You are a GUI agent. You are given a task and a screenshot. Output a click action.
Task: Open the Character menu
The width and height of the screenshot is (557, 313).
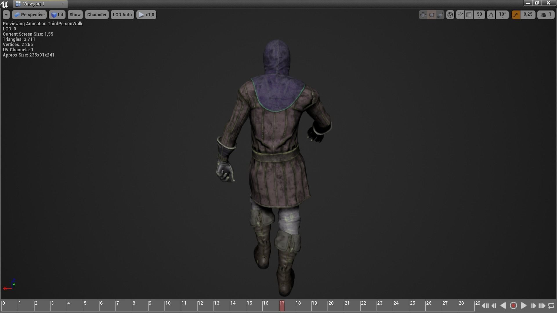[x=97, y=15]
